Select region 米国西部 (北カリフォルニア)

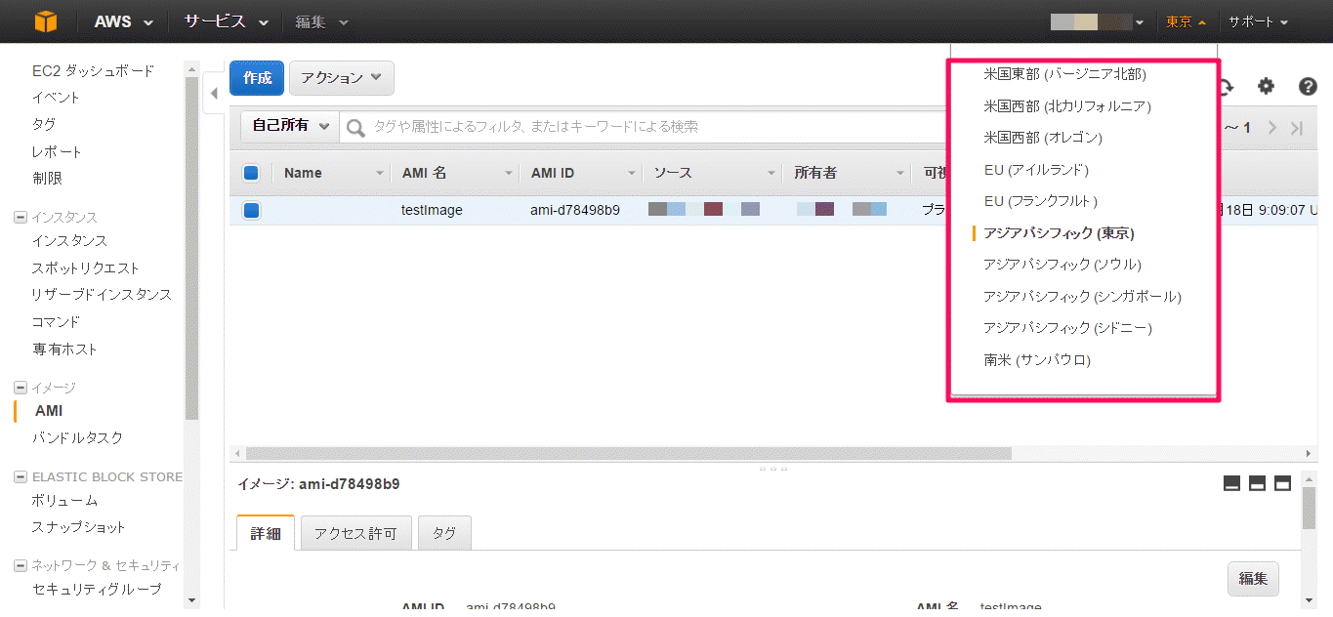pos(1067,106)
